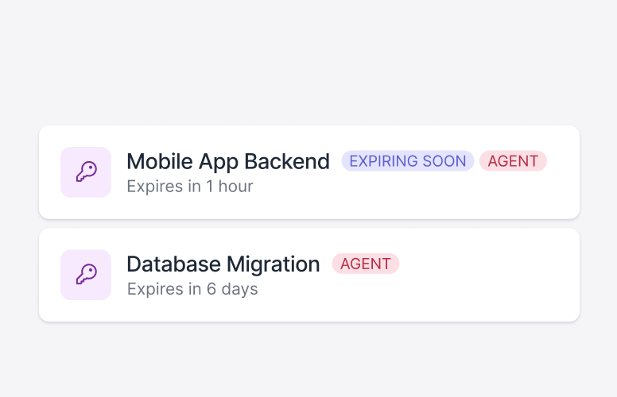The height and width of the screenshot is (397, 617).
Task: Click the key icon for Database Migration
Action: 86,275
